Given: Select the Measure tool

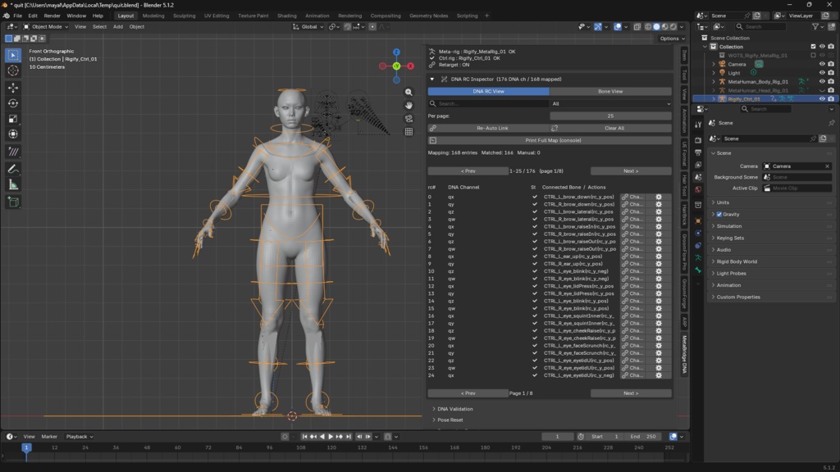Looking at the screenshot, I should (13, 184).
